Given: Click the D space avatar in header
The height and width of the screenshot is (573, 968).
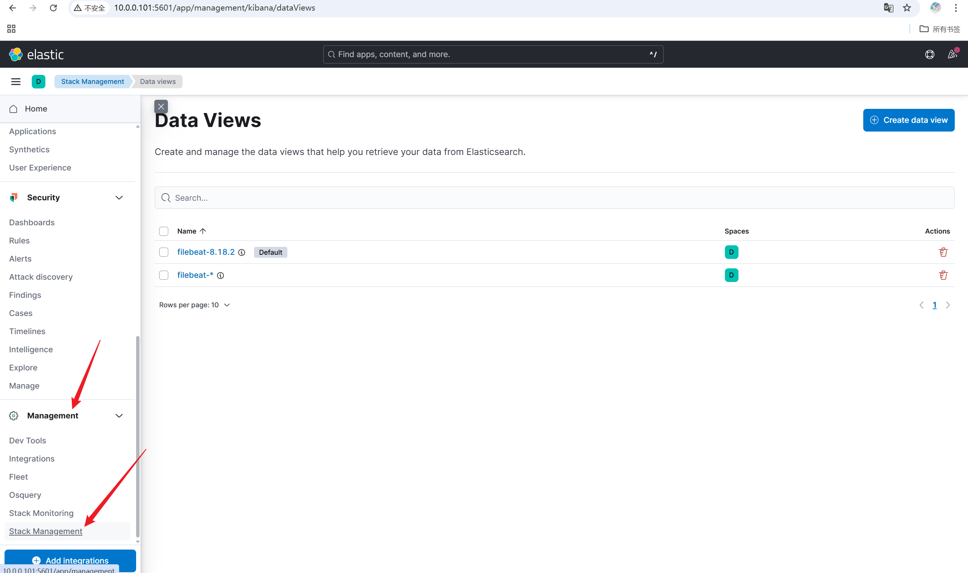Looking at the screenshot, I should pyautogui.click(x=38, y=82).
